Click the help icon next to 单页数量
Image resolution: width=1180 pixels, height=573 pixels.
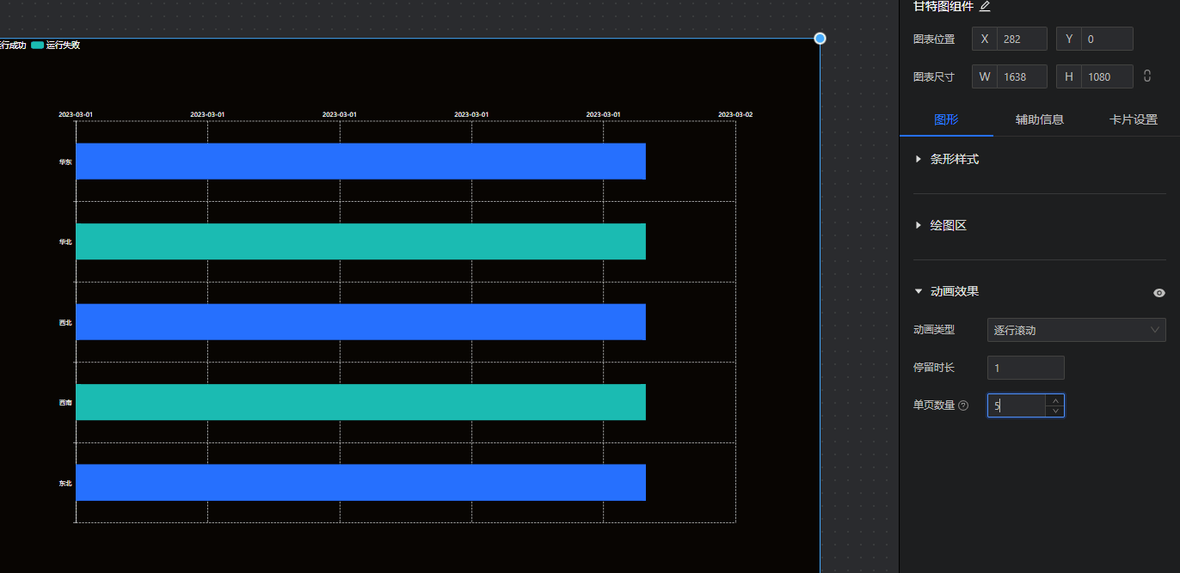963,405
